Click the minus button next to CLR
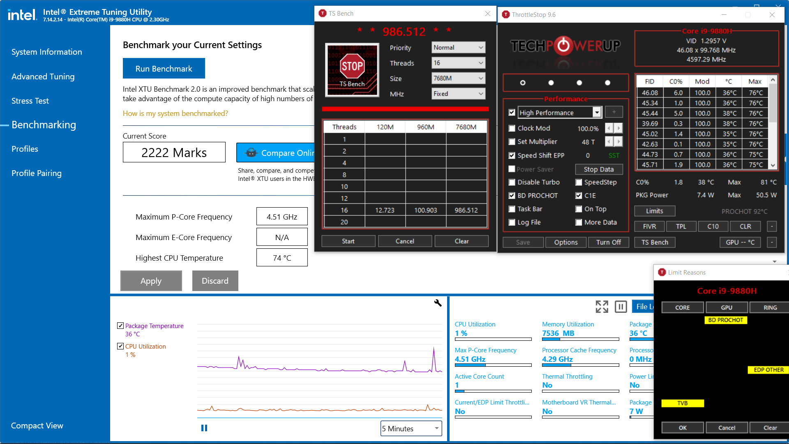Viewport: 789px width, 444px height. coord(772,227)
